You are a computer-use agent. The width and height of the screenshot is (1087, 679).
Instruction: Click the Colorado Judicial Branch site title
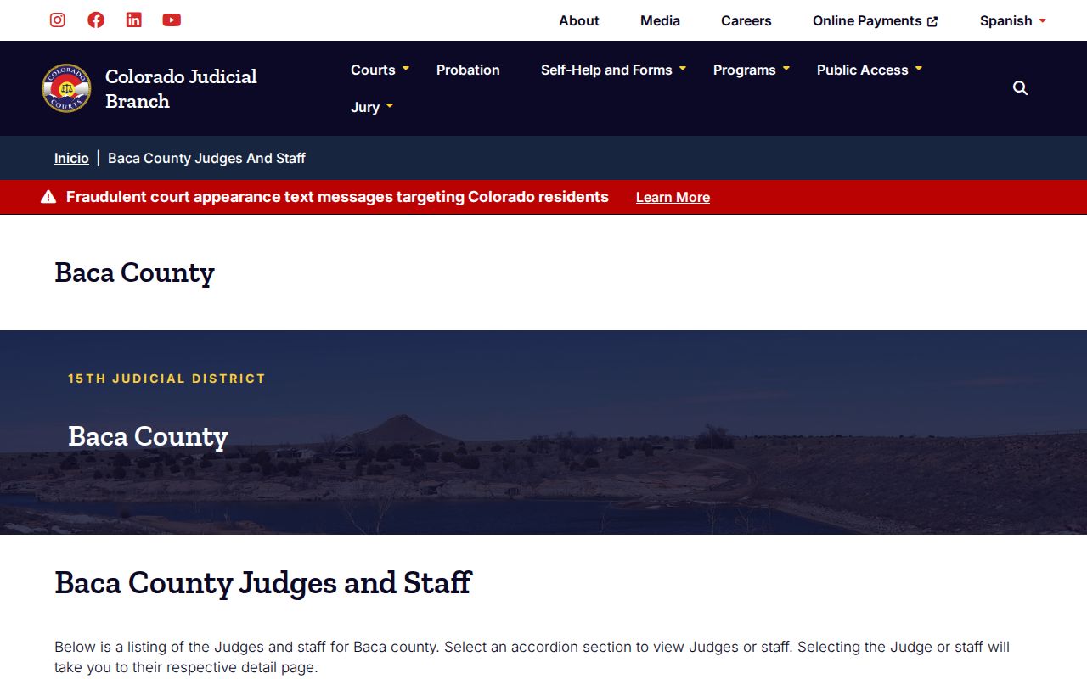tap(181, 88)
